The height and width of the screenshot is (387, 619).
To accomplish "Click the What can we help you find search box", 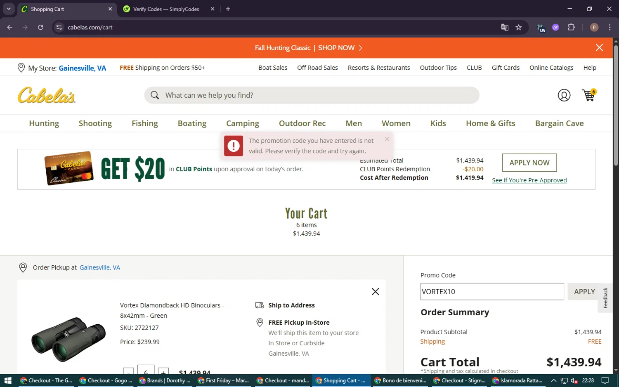I will pyautogui.click(x=312, y=95).
